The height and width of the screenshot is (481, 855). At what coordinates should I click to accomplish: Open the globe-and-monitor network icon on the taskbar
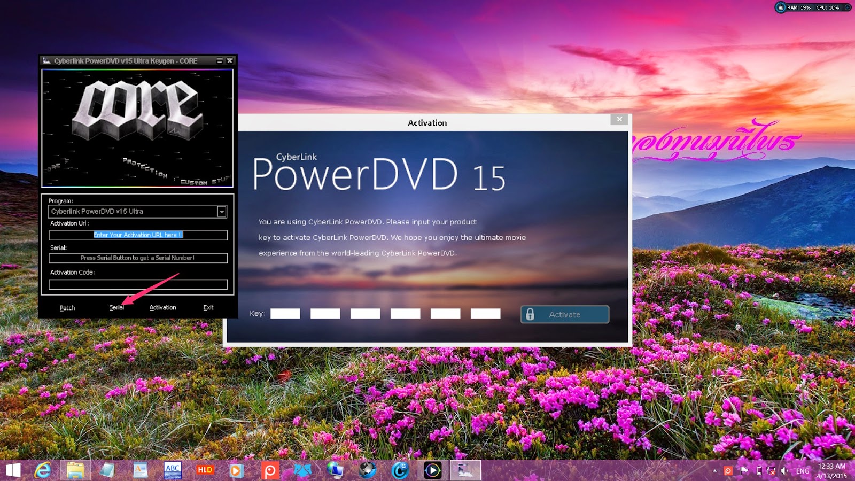[x=335, y=470]
